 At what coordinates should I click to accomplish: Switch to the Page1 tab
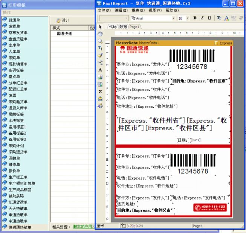[x=134, y=27]
